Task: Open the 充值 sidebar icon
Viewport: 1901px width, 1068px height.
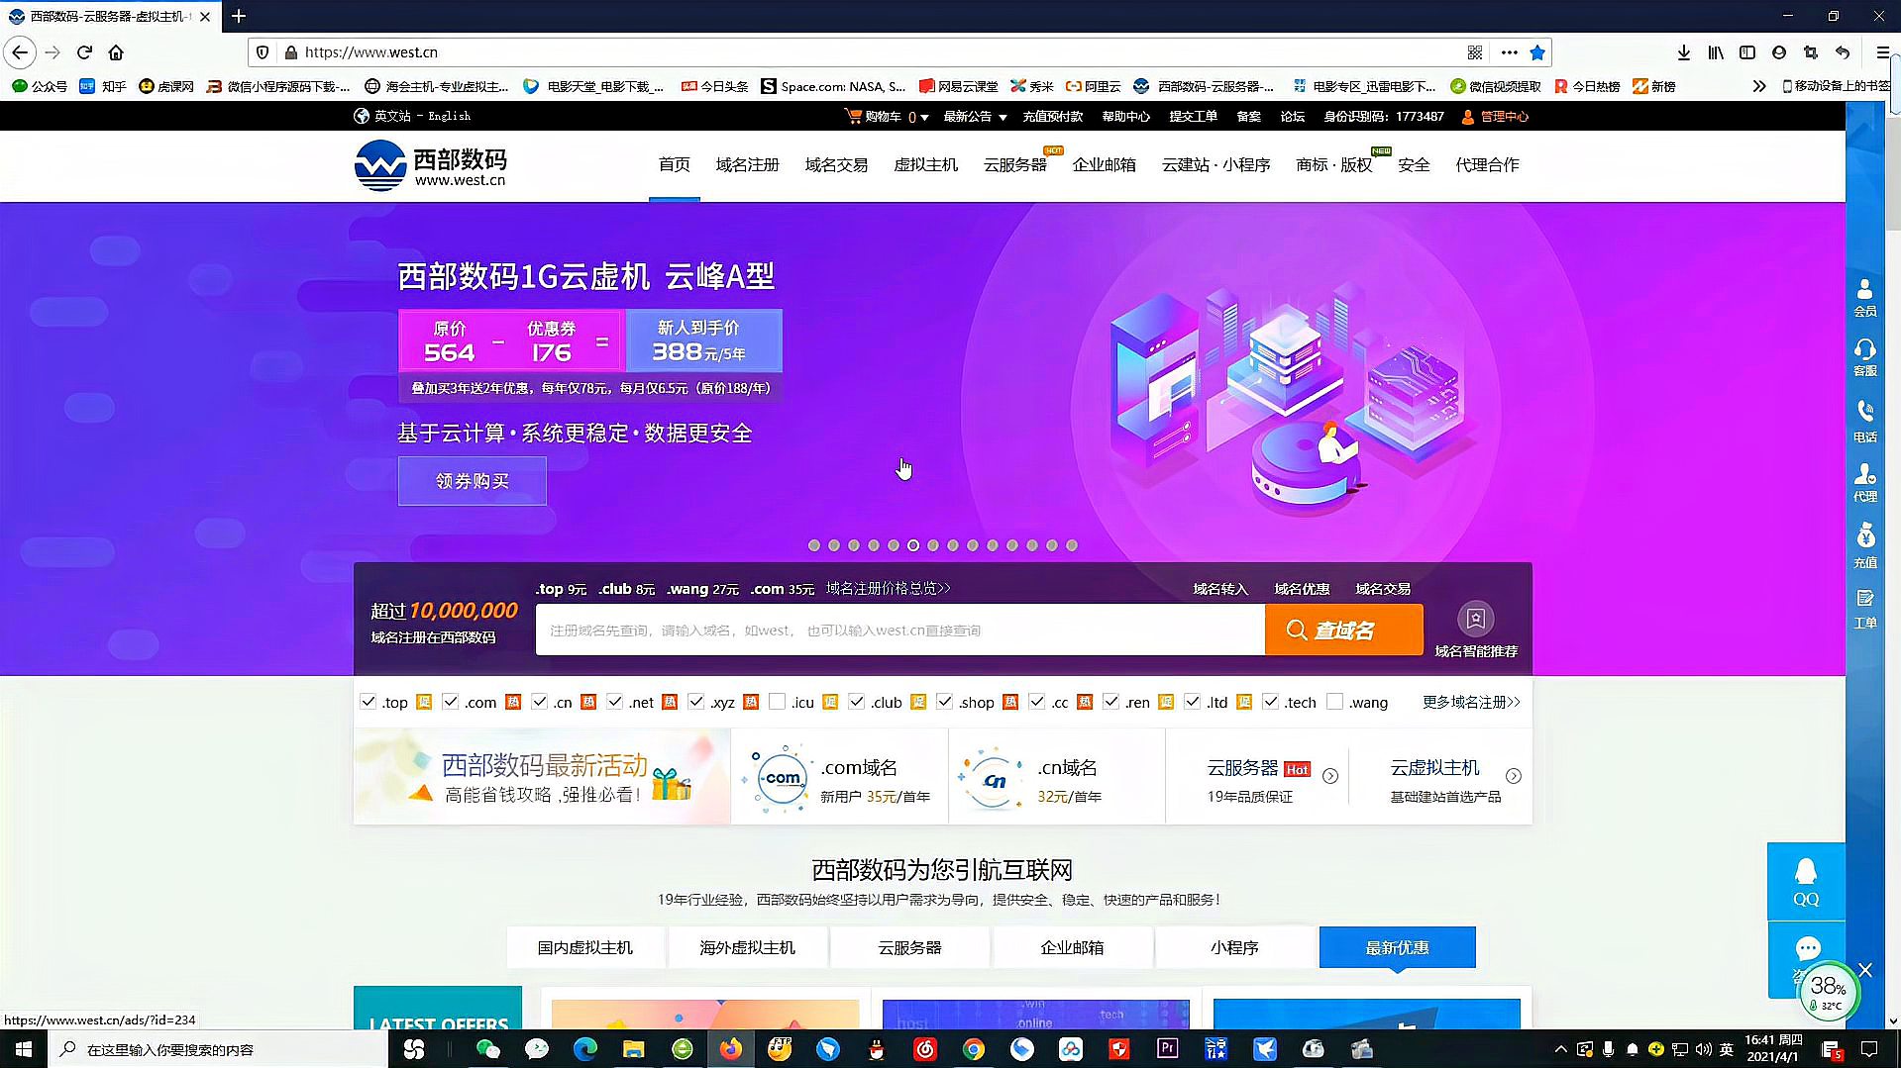Action: click(x=1865, y=546)
